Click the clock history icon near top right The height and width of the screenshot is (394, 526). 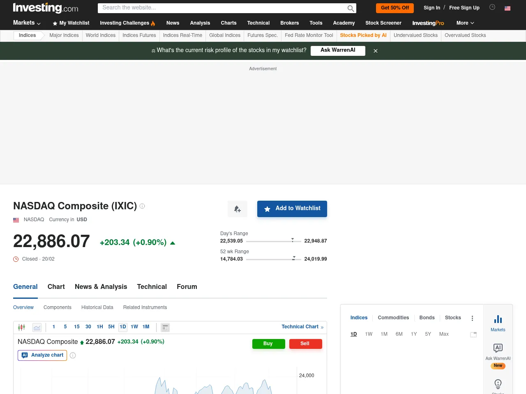pos(492,7)
